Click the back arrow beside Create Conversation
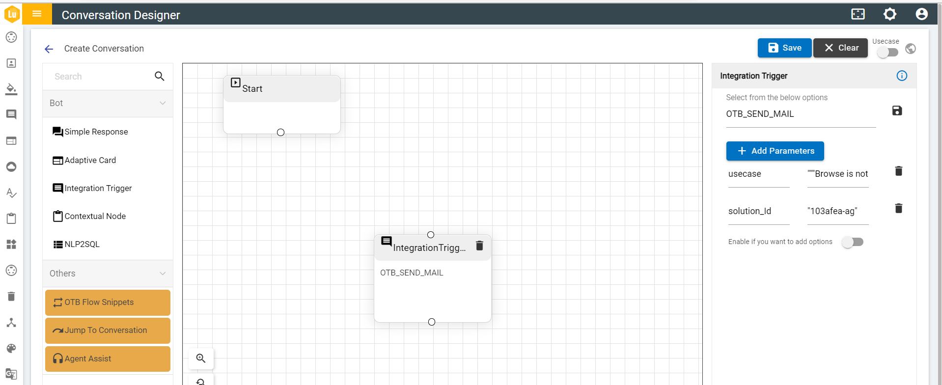The image size is (942, 385). pyautogui.click(x=49, y=49)
